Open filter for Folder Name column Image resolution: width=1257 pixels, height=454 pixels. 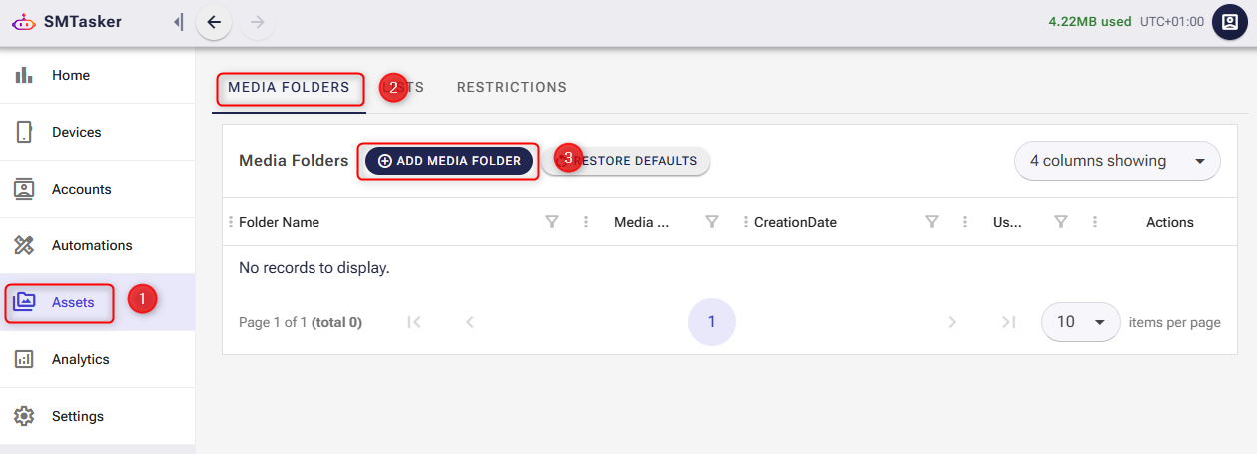[552, 222]
